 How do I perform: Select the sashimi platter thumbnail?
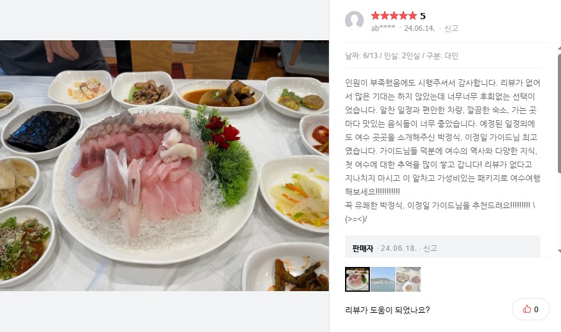[357, 279]
